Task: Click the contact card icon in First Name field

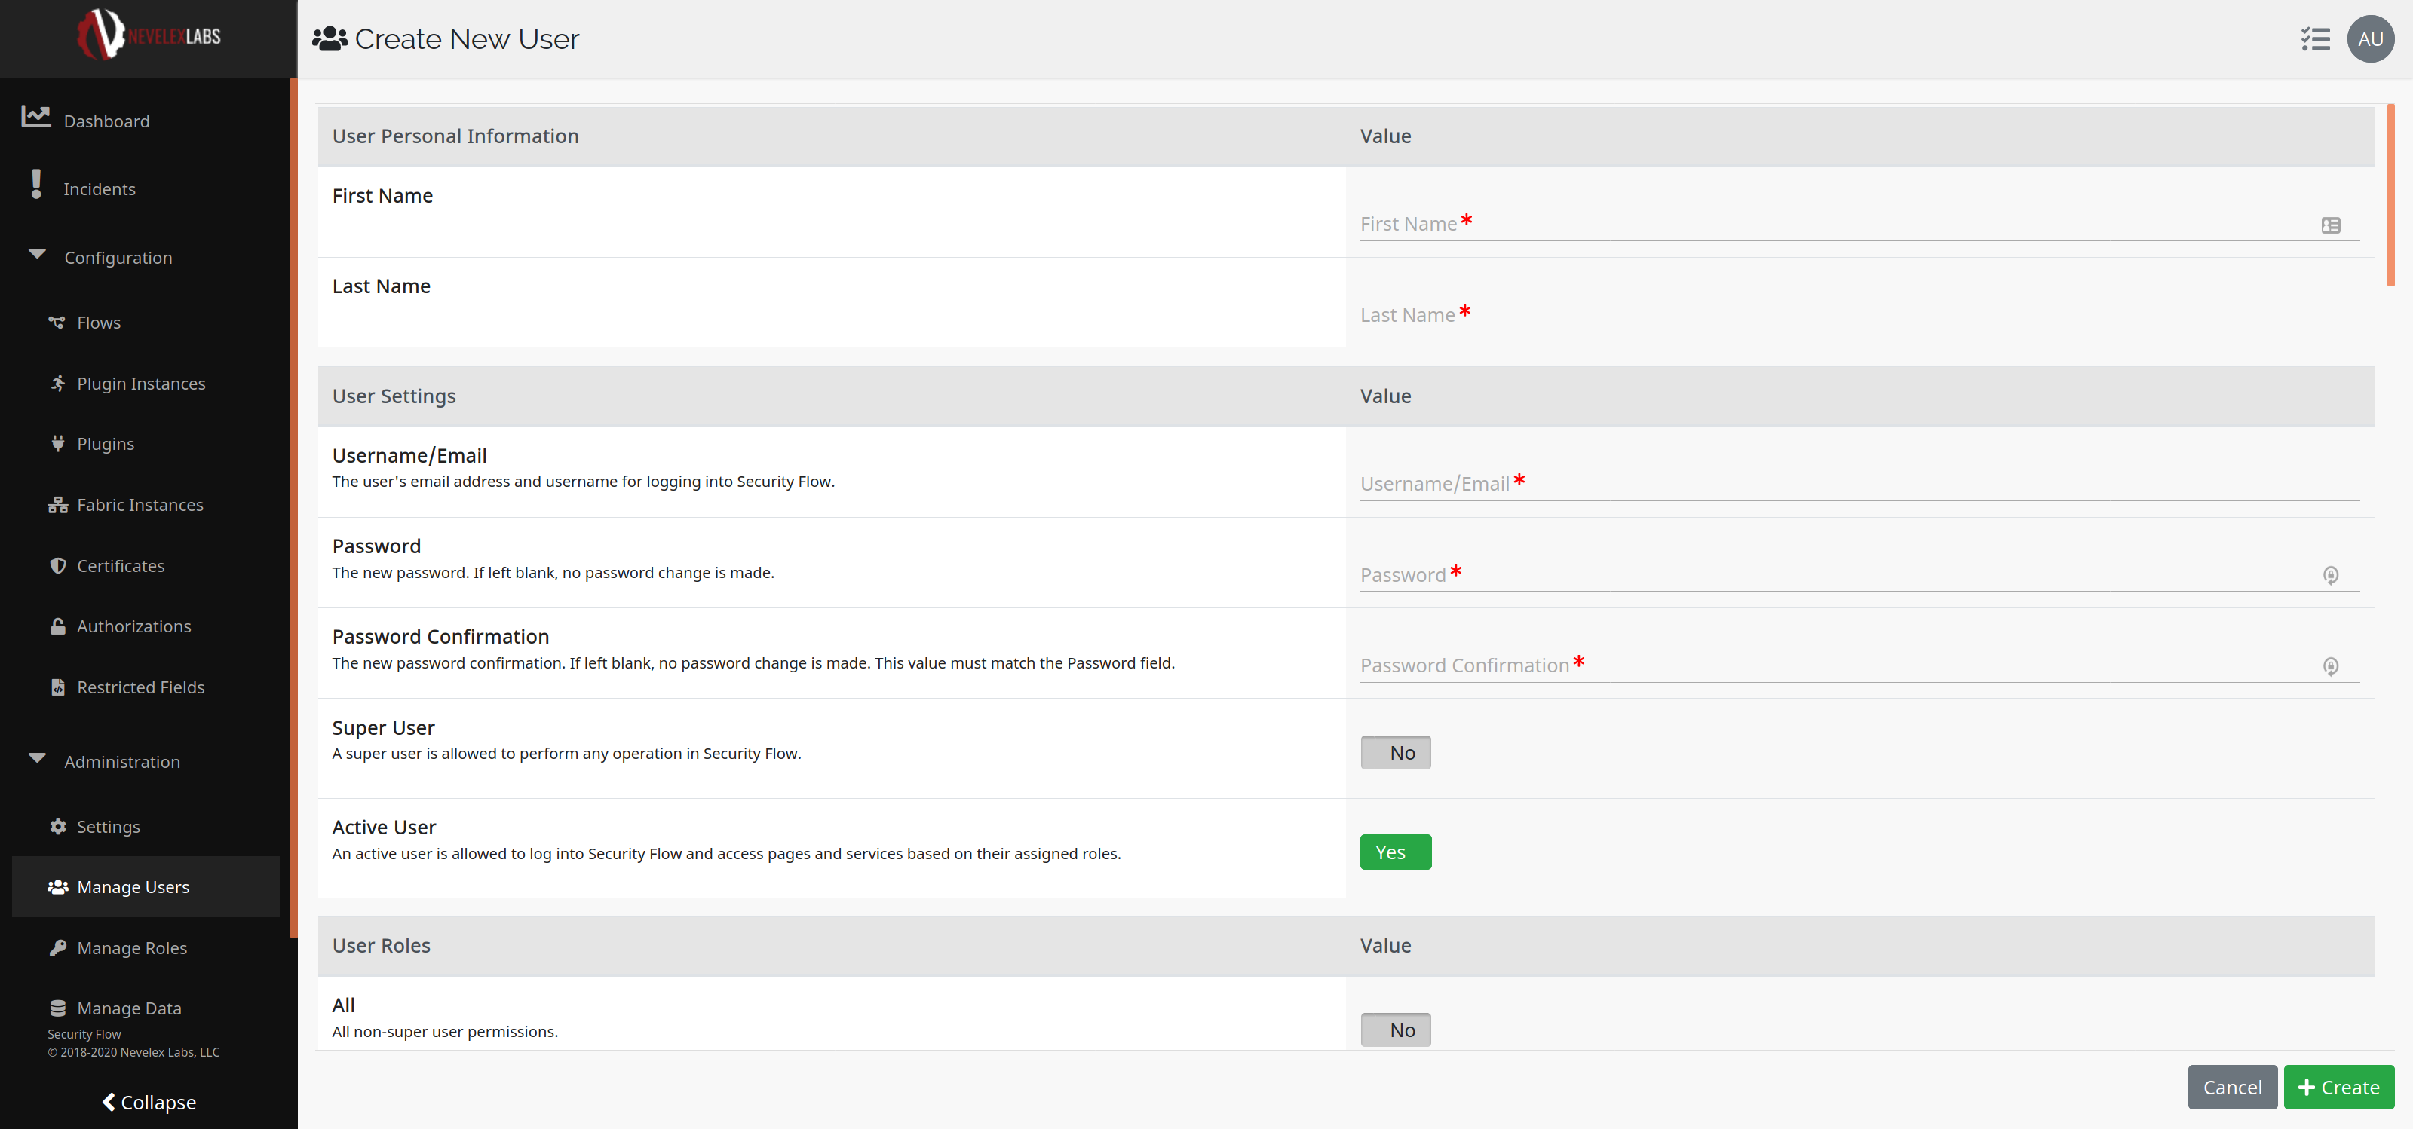Action: click(x=2331, y=225)
